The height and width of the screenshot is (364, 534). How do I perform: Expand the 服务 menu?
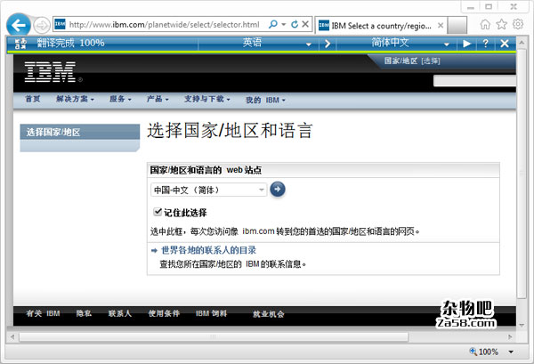[x=120, y=99]
